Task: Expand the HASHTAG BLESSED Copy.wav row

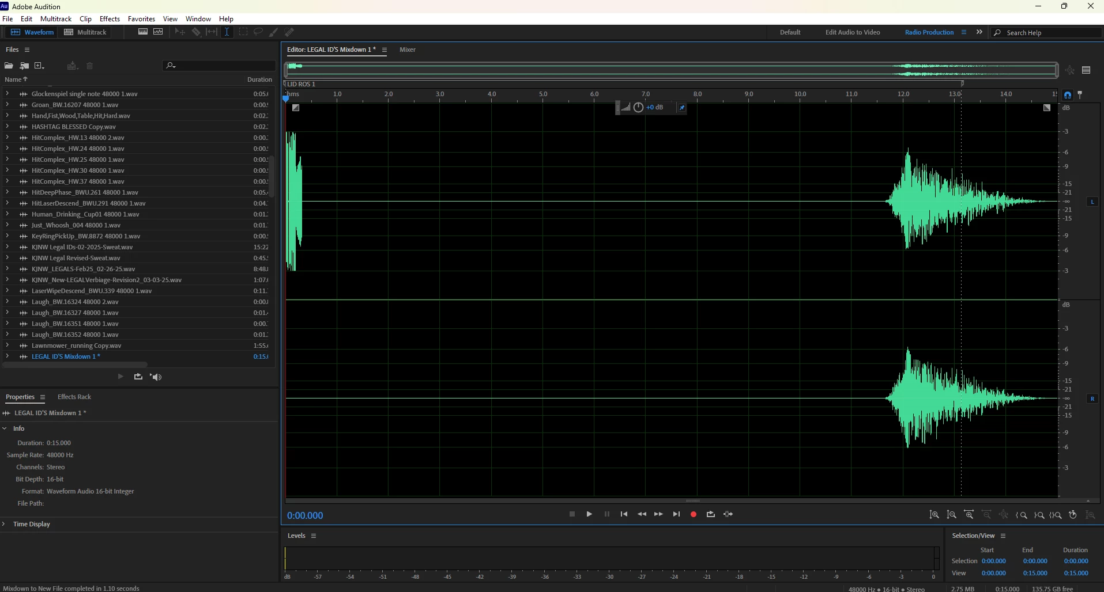Action: pyautogui.click(x=7, y=126)
